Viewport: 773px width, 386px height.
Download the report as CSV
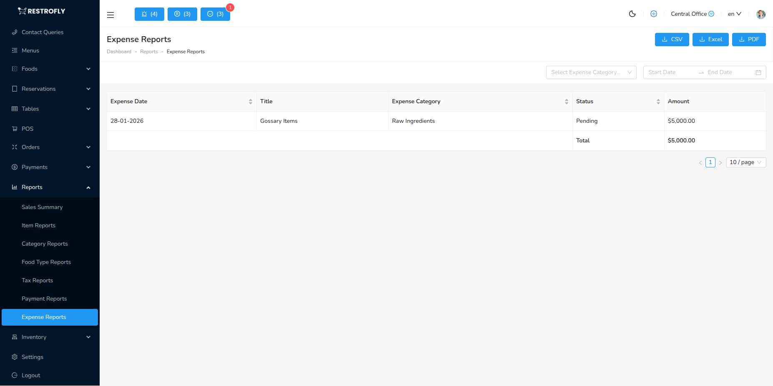(672, 40)
